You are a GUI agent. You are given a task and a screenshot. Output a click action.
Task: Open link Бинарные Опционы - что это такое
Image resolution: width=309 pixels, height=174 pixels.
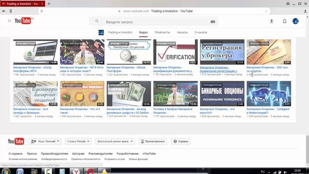[x=80, y=111]
